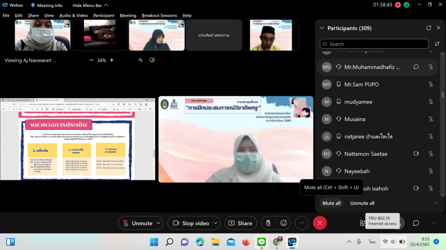Click the participants Search field

(x=374, y=44)
